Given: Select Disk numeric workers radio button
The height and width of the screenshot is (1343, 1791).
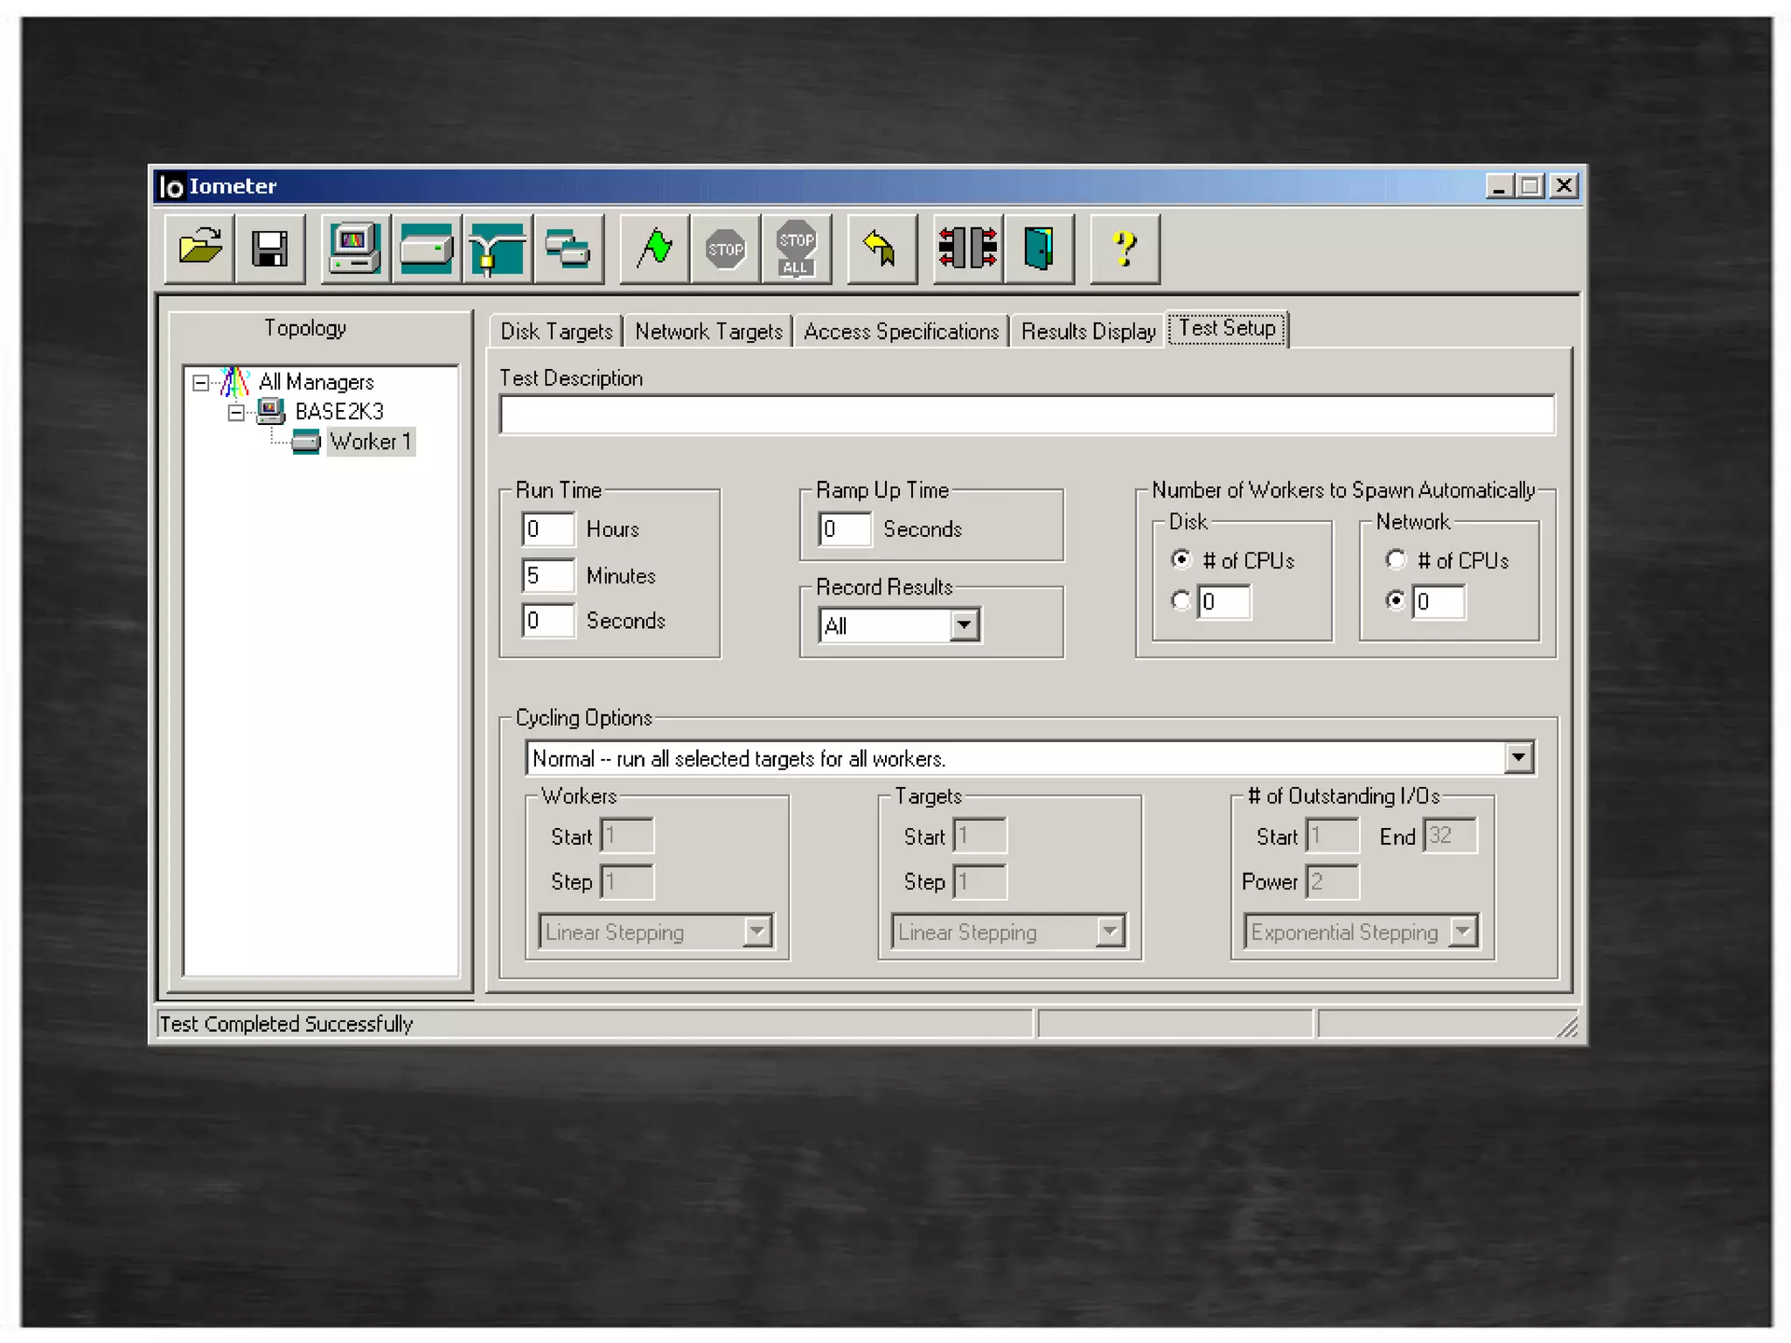Looking at the screenshot, I should click(1181, 601).
